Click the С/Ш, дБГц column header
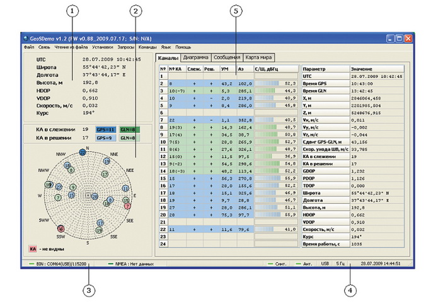The height and width of the screenshot is (304, 433). [276, 69]
